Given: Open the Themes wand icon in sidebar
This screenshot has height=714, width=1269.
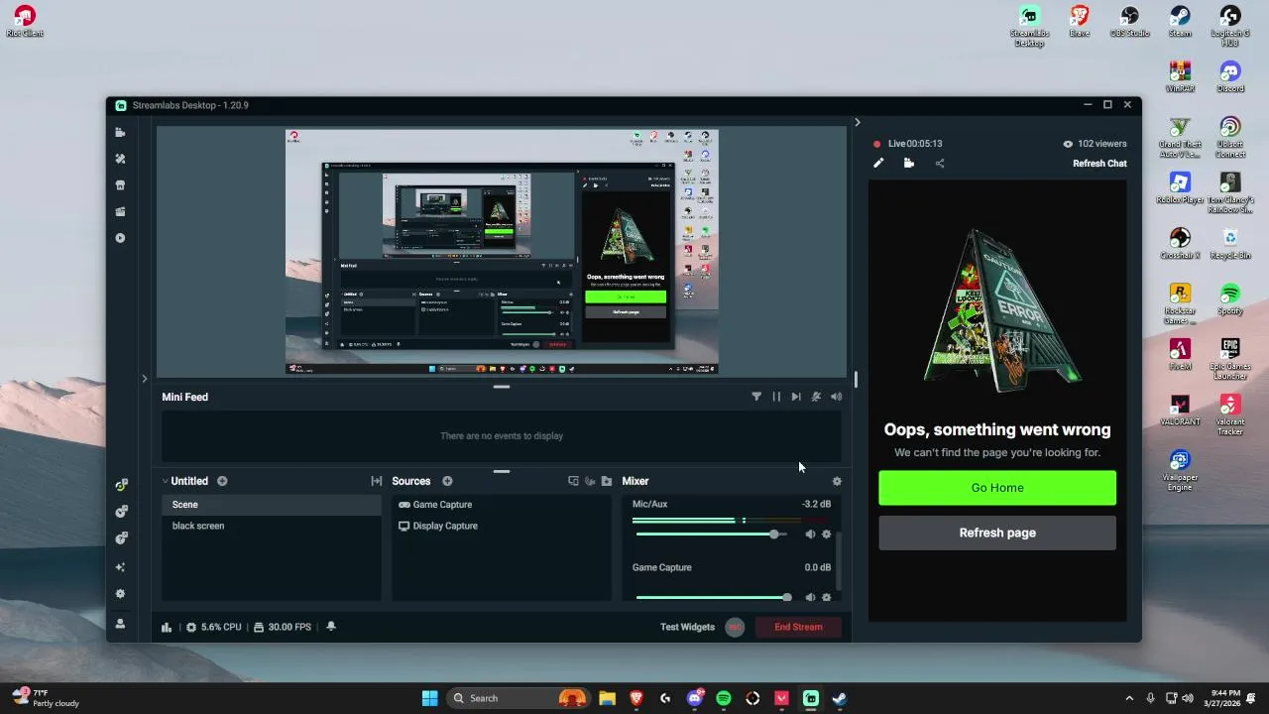Looking at the screenshot, I should (120, 159).
